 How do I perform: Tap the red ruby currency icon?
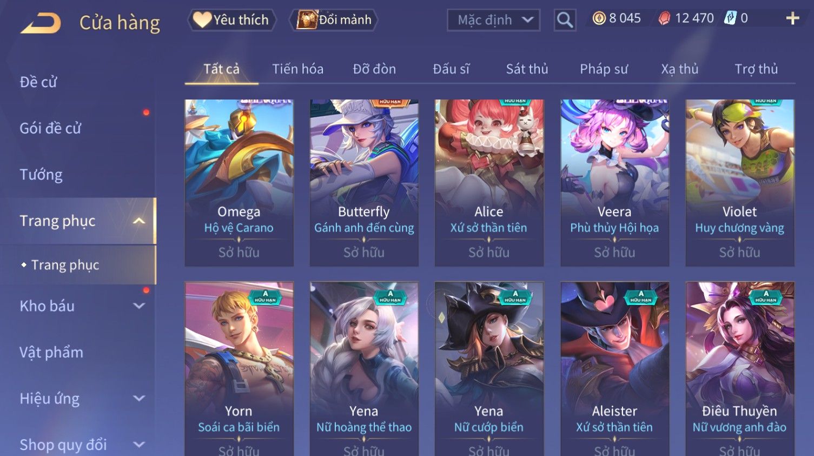(664, 18)
